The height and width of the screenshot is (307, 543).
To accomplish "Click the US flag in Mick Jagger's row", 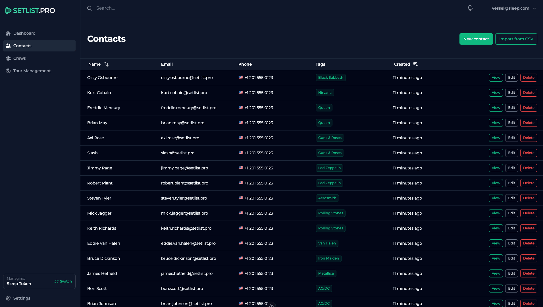I will point(241,213).
